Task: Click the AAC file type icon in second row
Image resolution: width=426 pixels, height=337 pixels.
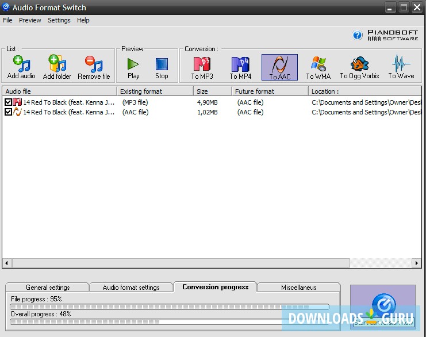Action: (x=17, y=112)
